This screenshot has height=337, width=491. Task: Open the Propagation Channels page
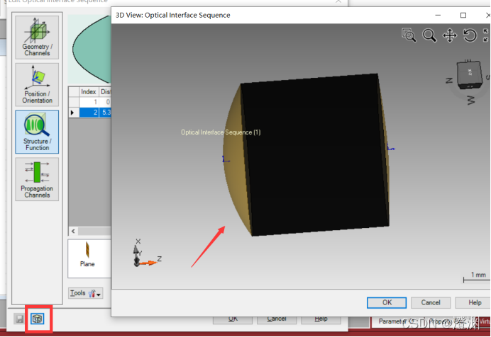point(37,179)
